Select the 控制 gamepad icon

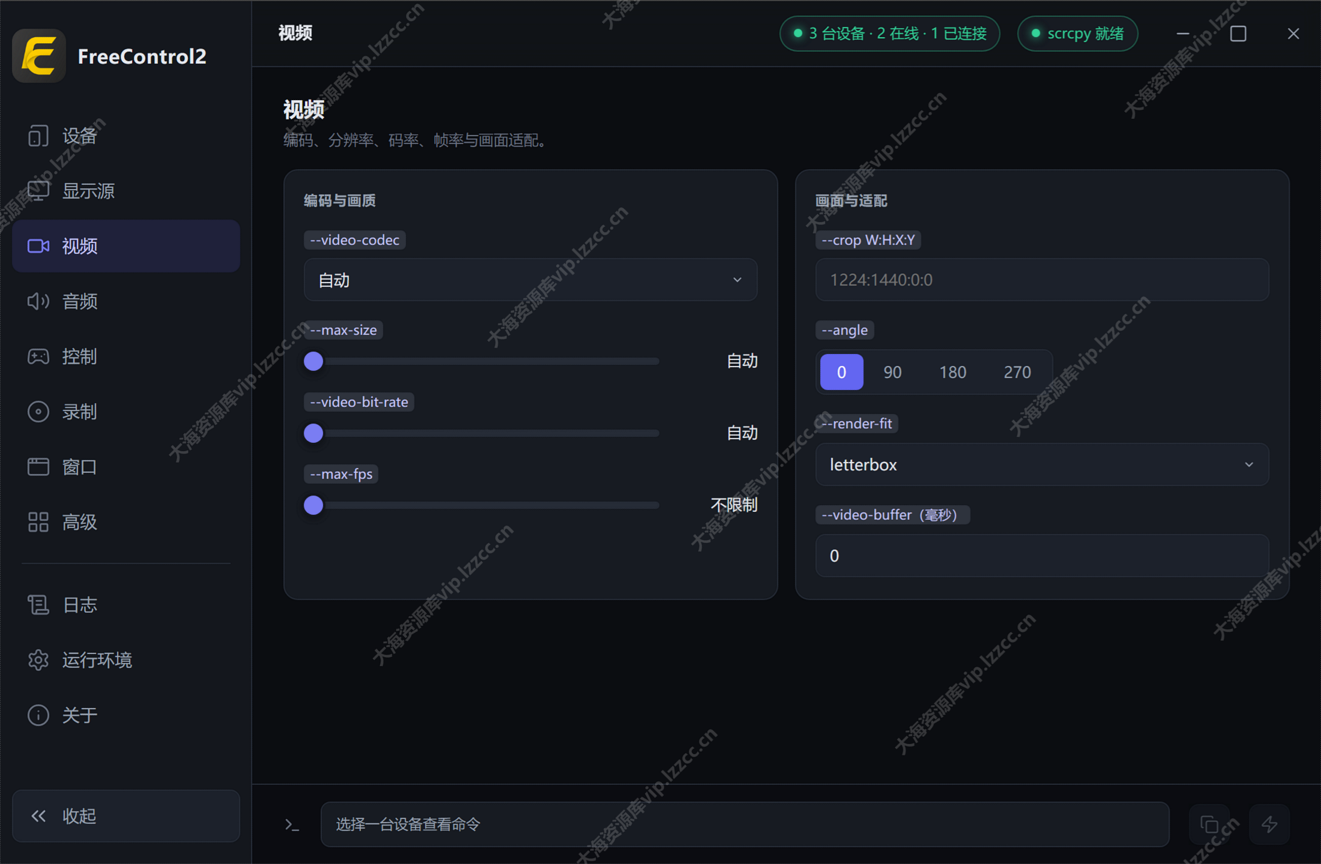click(x=38, y=356)
